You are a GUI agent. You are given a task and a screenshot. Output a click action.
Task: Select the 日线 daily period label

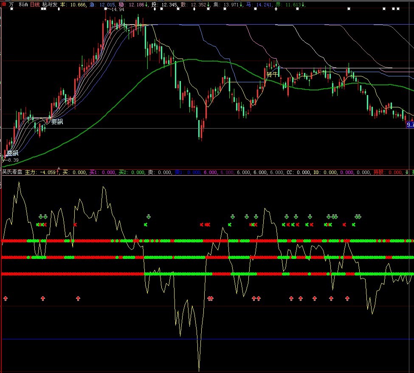coord(34,4)
